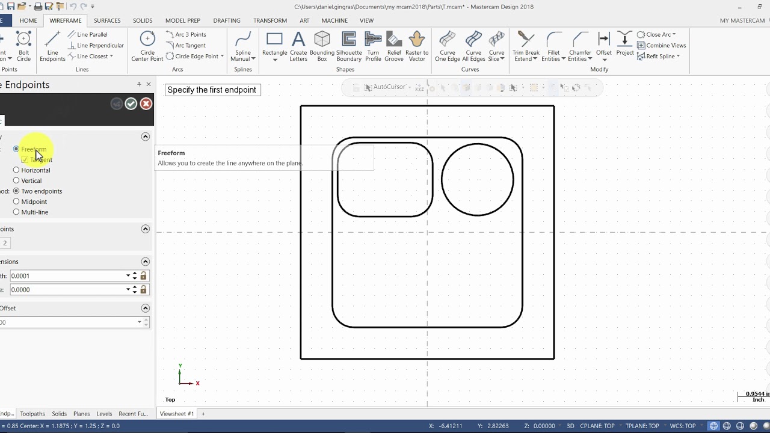Select the Curve One Edge tool
The height and width of the screenshot is (433, 770).
(x=448, y=46)
